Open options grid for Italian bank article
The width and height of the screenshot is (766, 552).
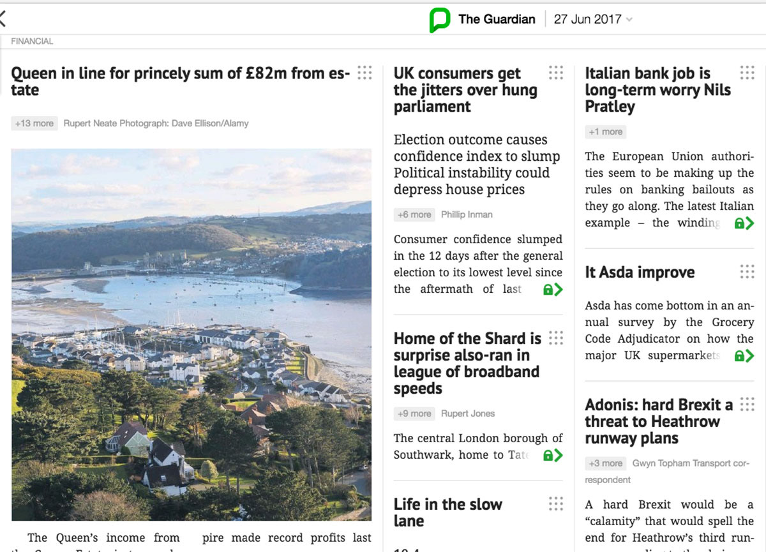747,73
